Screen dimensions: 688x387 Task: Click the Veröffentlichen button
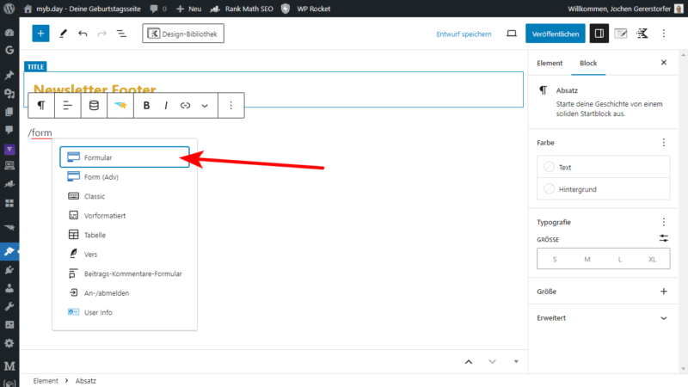tap(555, 34)
